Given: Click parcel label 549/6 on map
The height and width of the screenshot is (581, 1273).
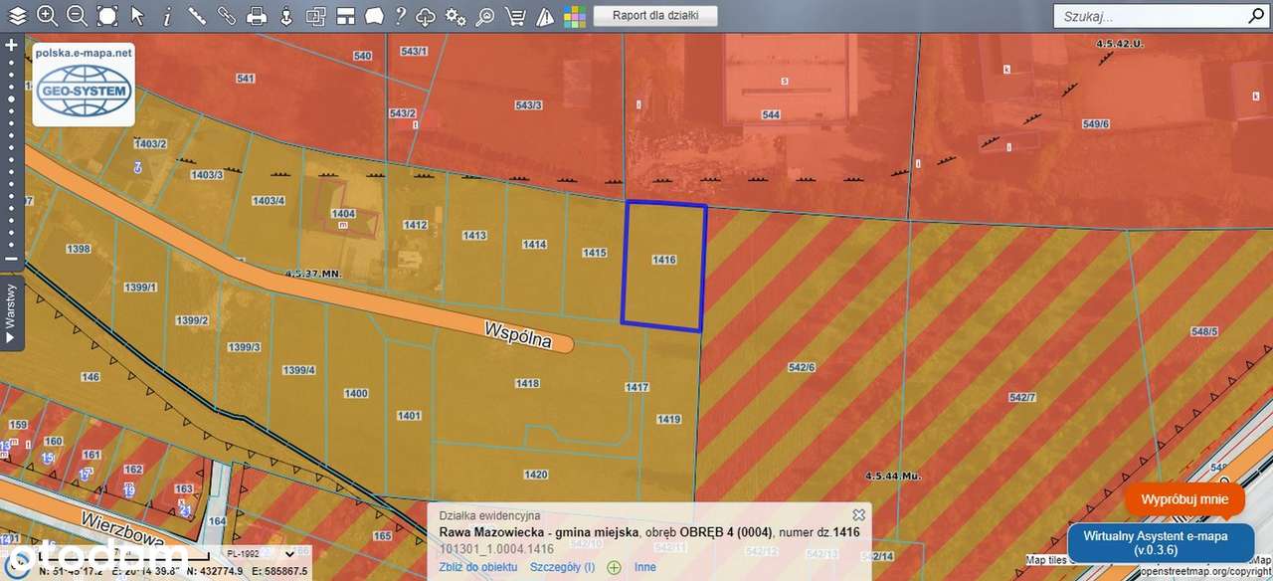Looking at the screenshot, I should [1096, 123].
